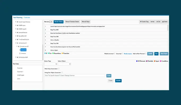Collapse the ZohoAccount1 tree node
Screen dimensions: 181x105
click(16, 43)
